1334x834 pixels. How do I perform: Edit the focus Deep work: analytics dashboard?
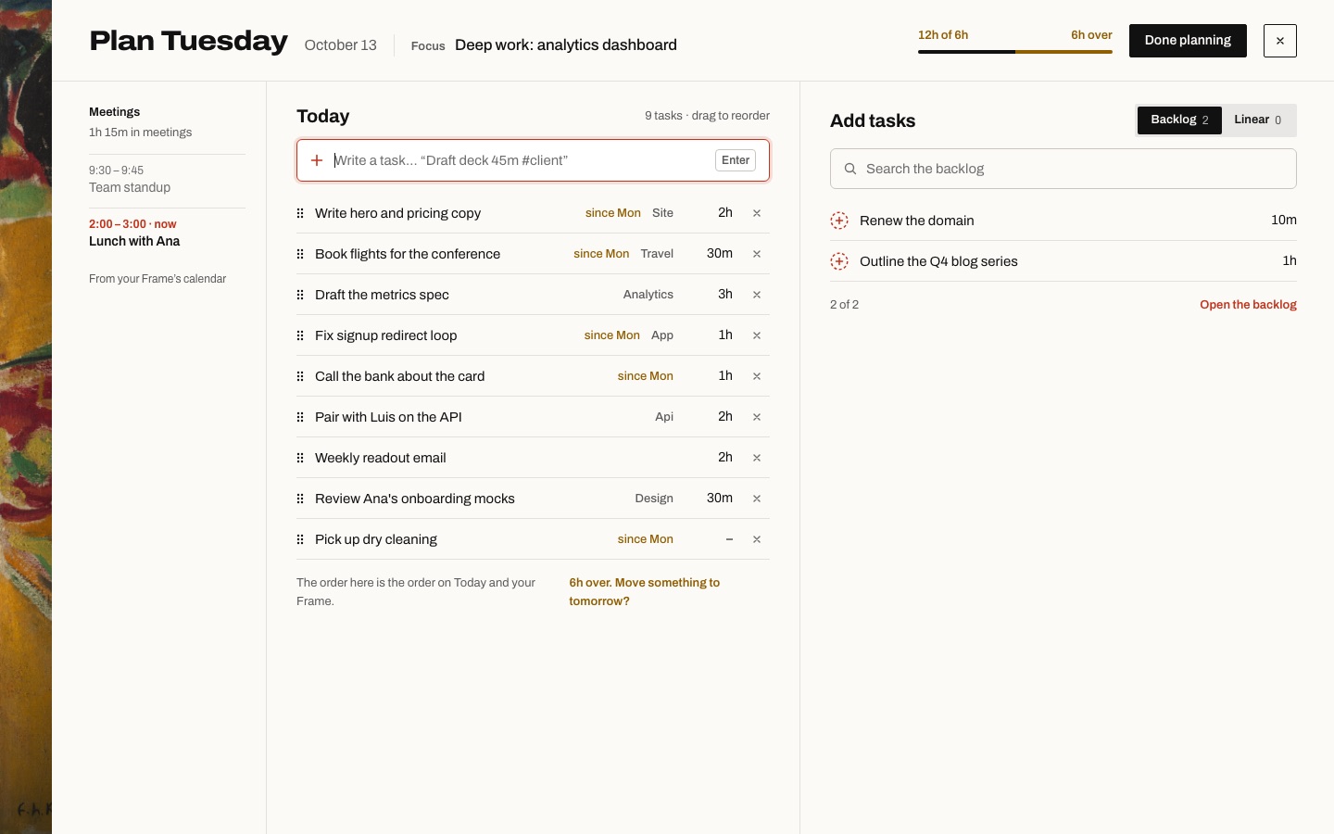click(566, 45)
